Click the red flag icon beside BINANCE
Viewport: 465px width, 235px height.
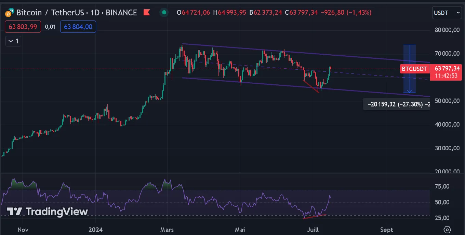click(147, 13)
